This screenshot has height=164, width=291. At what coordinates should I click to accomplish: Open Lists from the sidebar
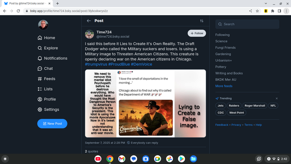pos(45,89)
